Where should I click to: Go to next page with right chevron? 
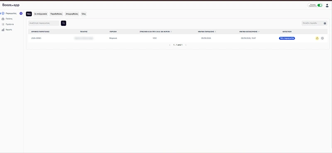(x=186, y=45)
